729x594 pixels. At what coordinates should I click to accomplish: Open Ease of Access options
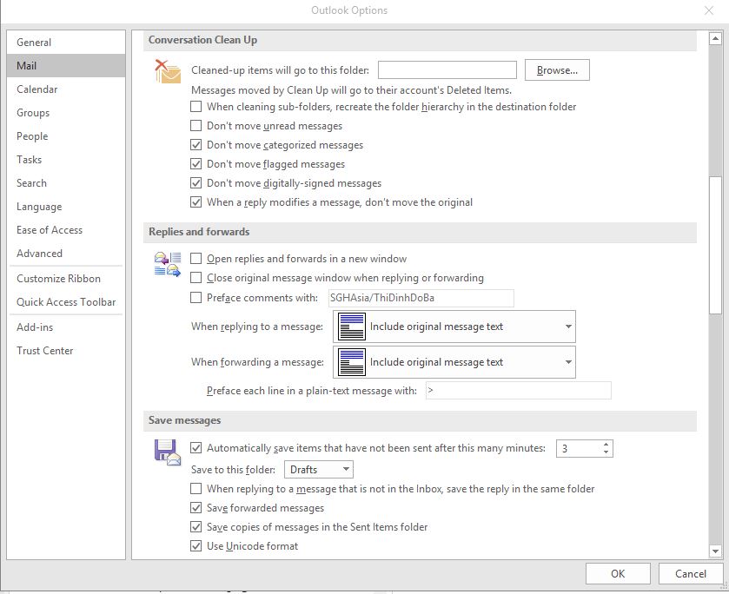click(66, 230)
